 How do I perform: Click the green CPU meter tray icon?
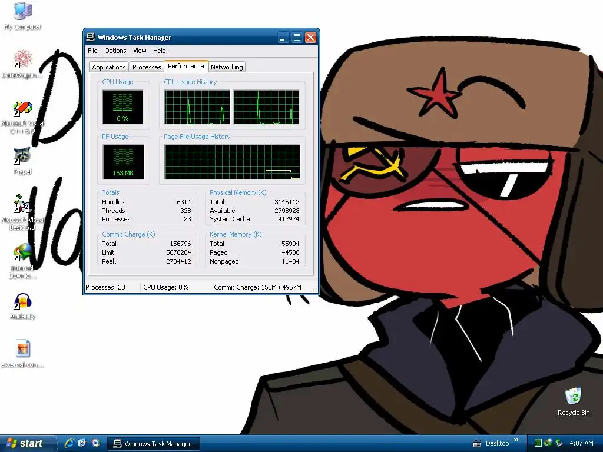pyautogui.click(x=538, y=443)
